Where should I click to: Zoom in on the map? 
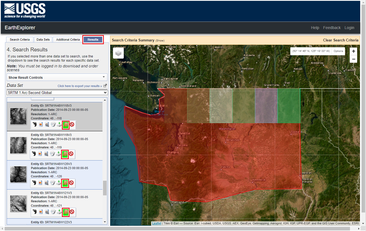pos(354,51)
